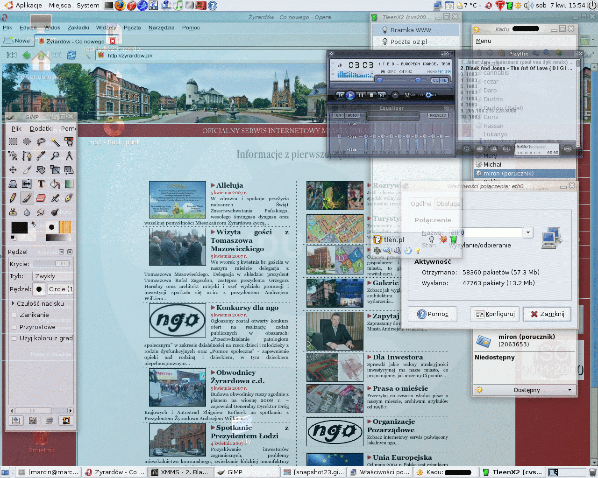This screenshot has height=478, width=598.
Task: Click GIMP foreground color black swatch
Action: (x=19, y=227)
